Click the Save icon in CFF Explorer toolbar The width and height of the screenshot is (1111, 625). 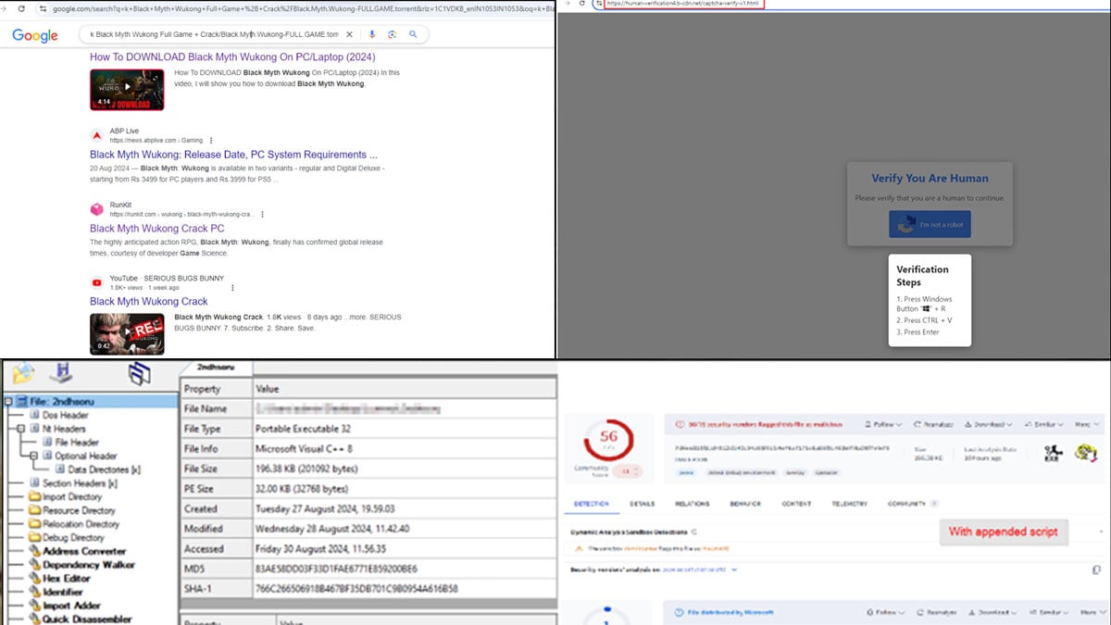click(63, 372)
